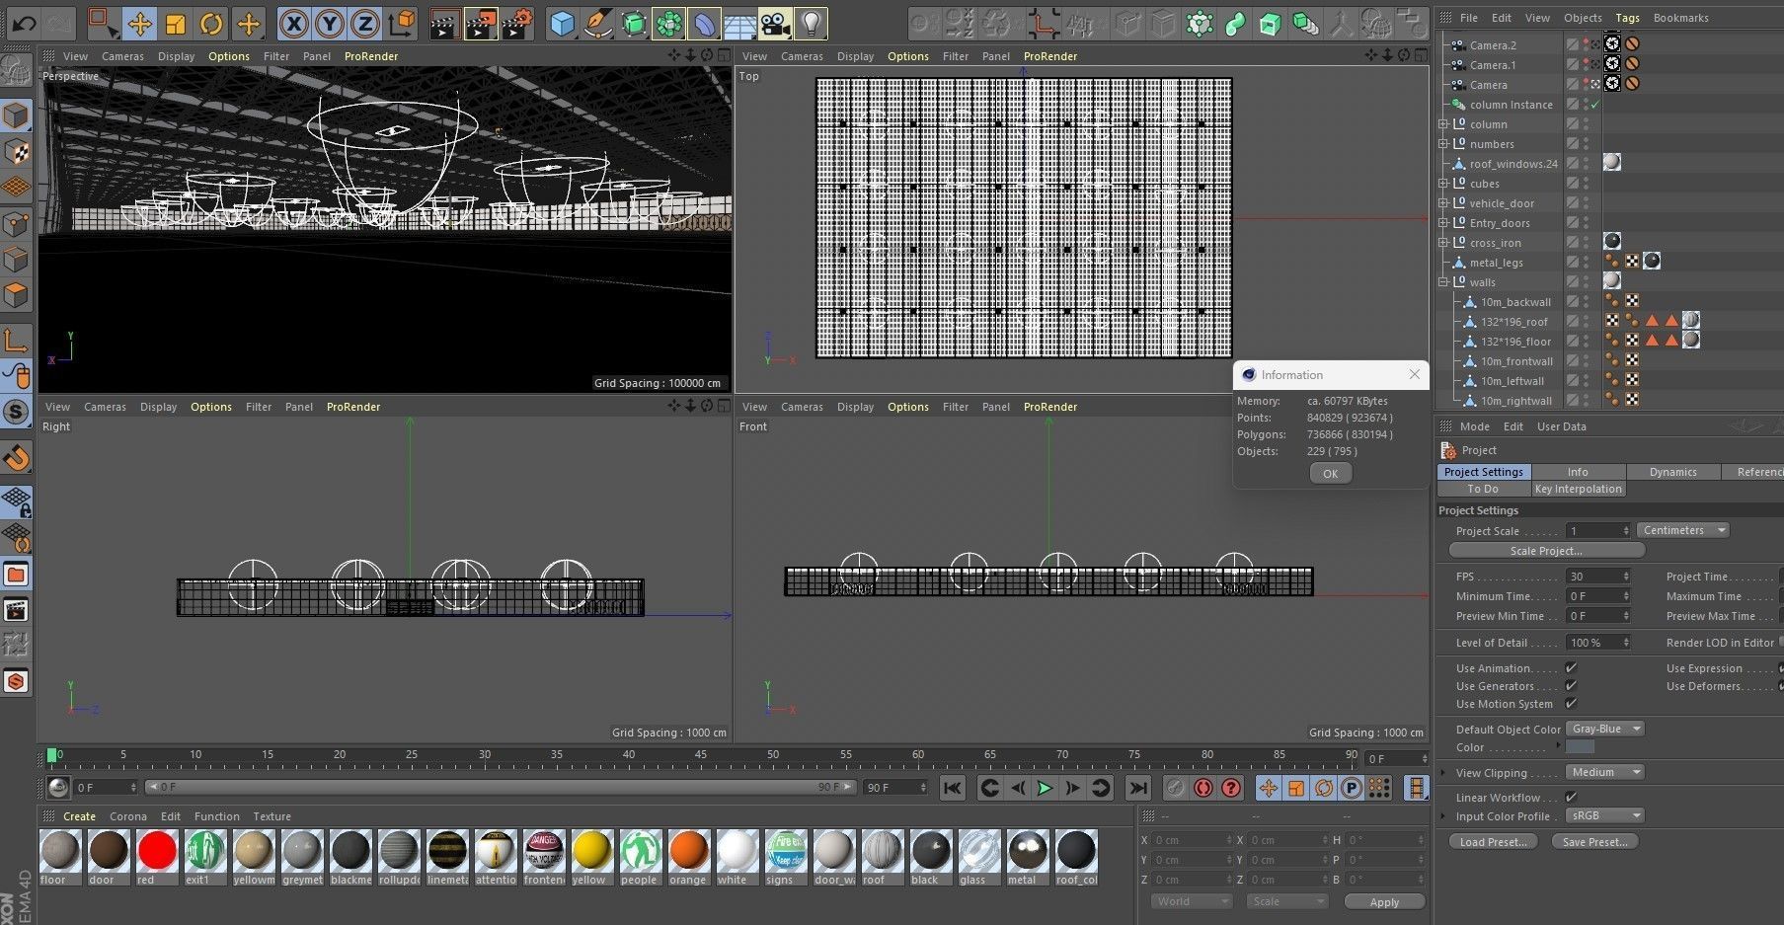Toggle editor visibility dots for roof_windows.24
Image resolution: width=1784 pixels, height=925 pixels.
pos(1587,164)
